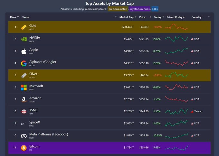This screenshot has width=219, height=156.
Task: Sort by Country column arrows
Action: [x=209, y=17]
